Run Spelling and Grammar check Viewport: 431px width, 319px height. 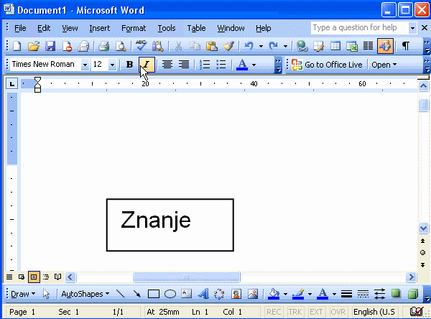tap(142, 46)
